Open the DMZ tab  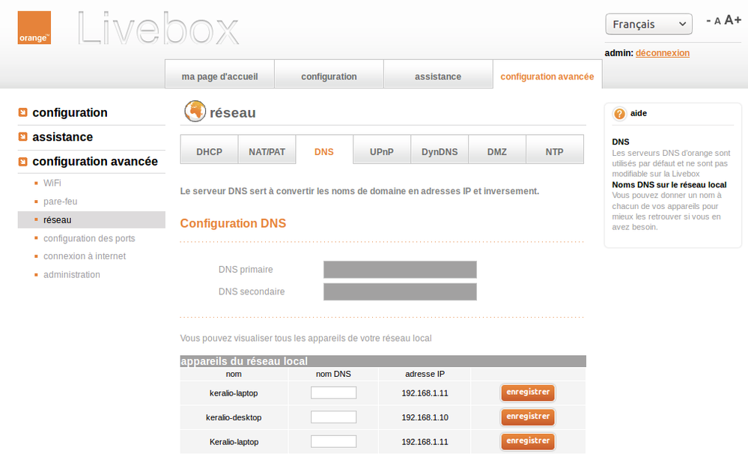497,149
